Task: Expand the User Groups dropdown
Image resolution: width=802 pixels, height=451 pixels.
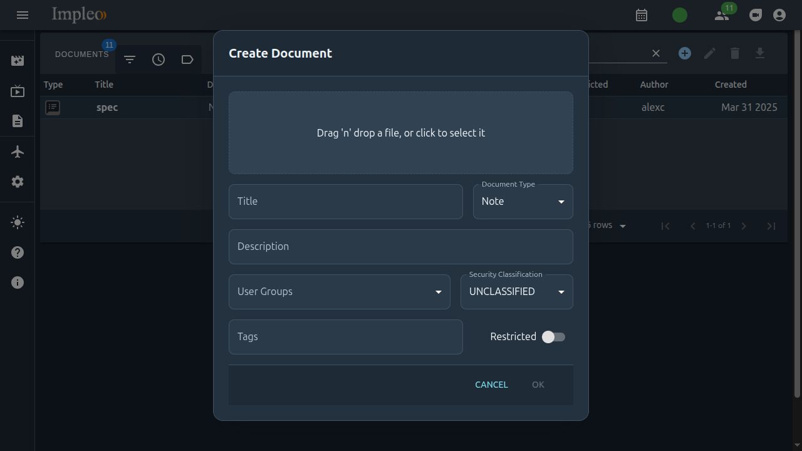Action: (x=340, y=292)
